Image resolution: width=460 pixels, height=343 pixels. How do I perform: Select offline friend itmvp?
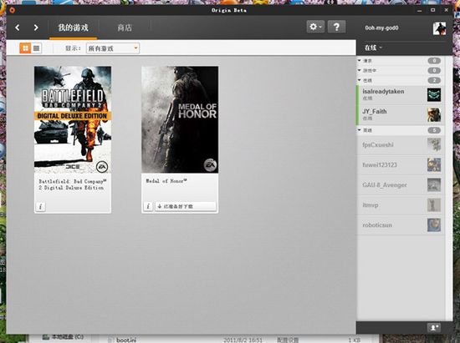click(x=400, y=204)
